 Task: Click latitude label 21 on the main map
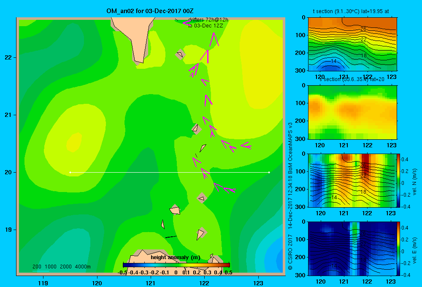coord(8,115)
